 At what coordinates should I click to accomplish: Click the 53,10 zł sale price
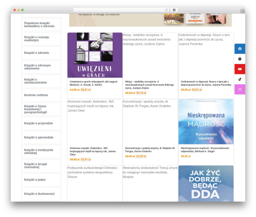coord(141,93)
